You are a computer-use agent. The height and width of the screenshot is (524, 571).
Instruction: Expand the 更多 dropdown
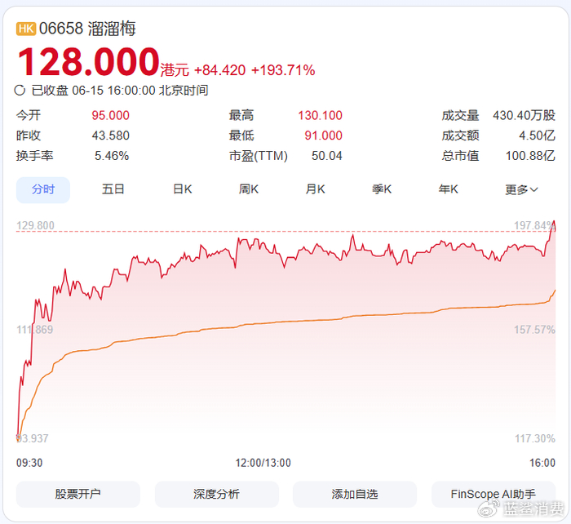point(521,190)
